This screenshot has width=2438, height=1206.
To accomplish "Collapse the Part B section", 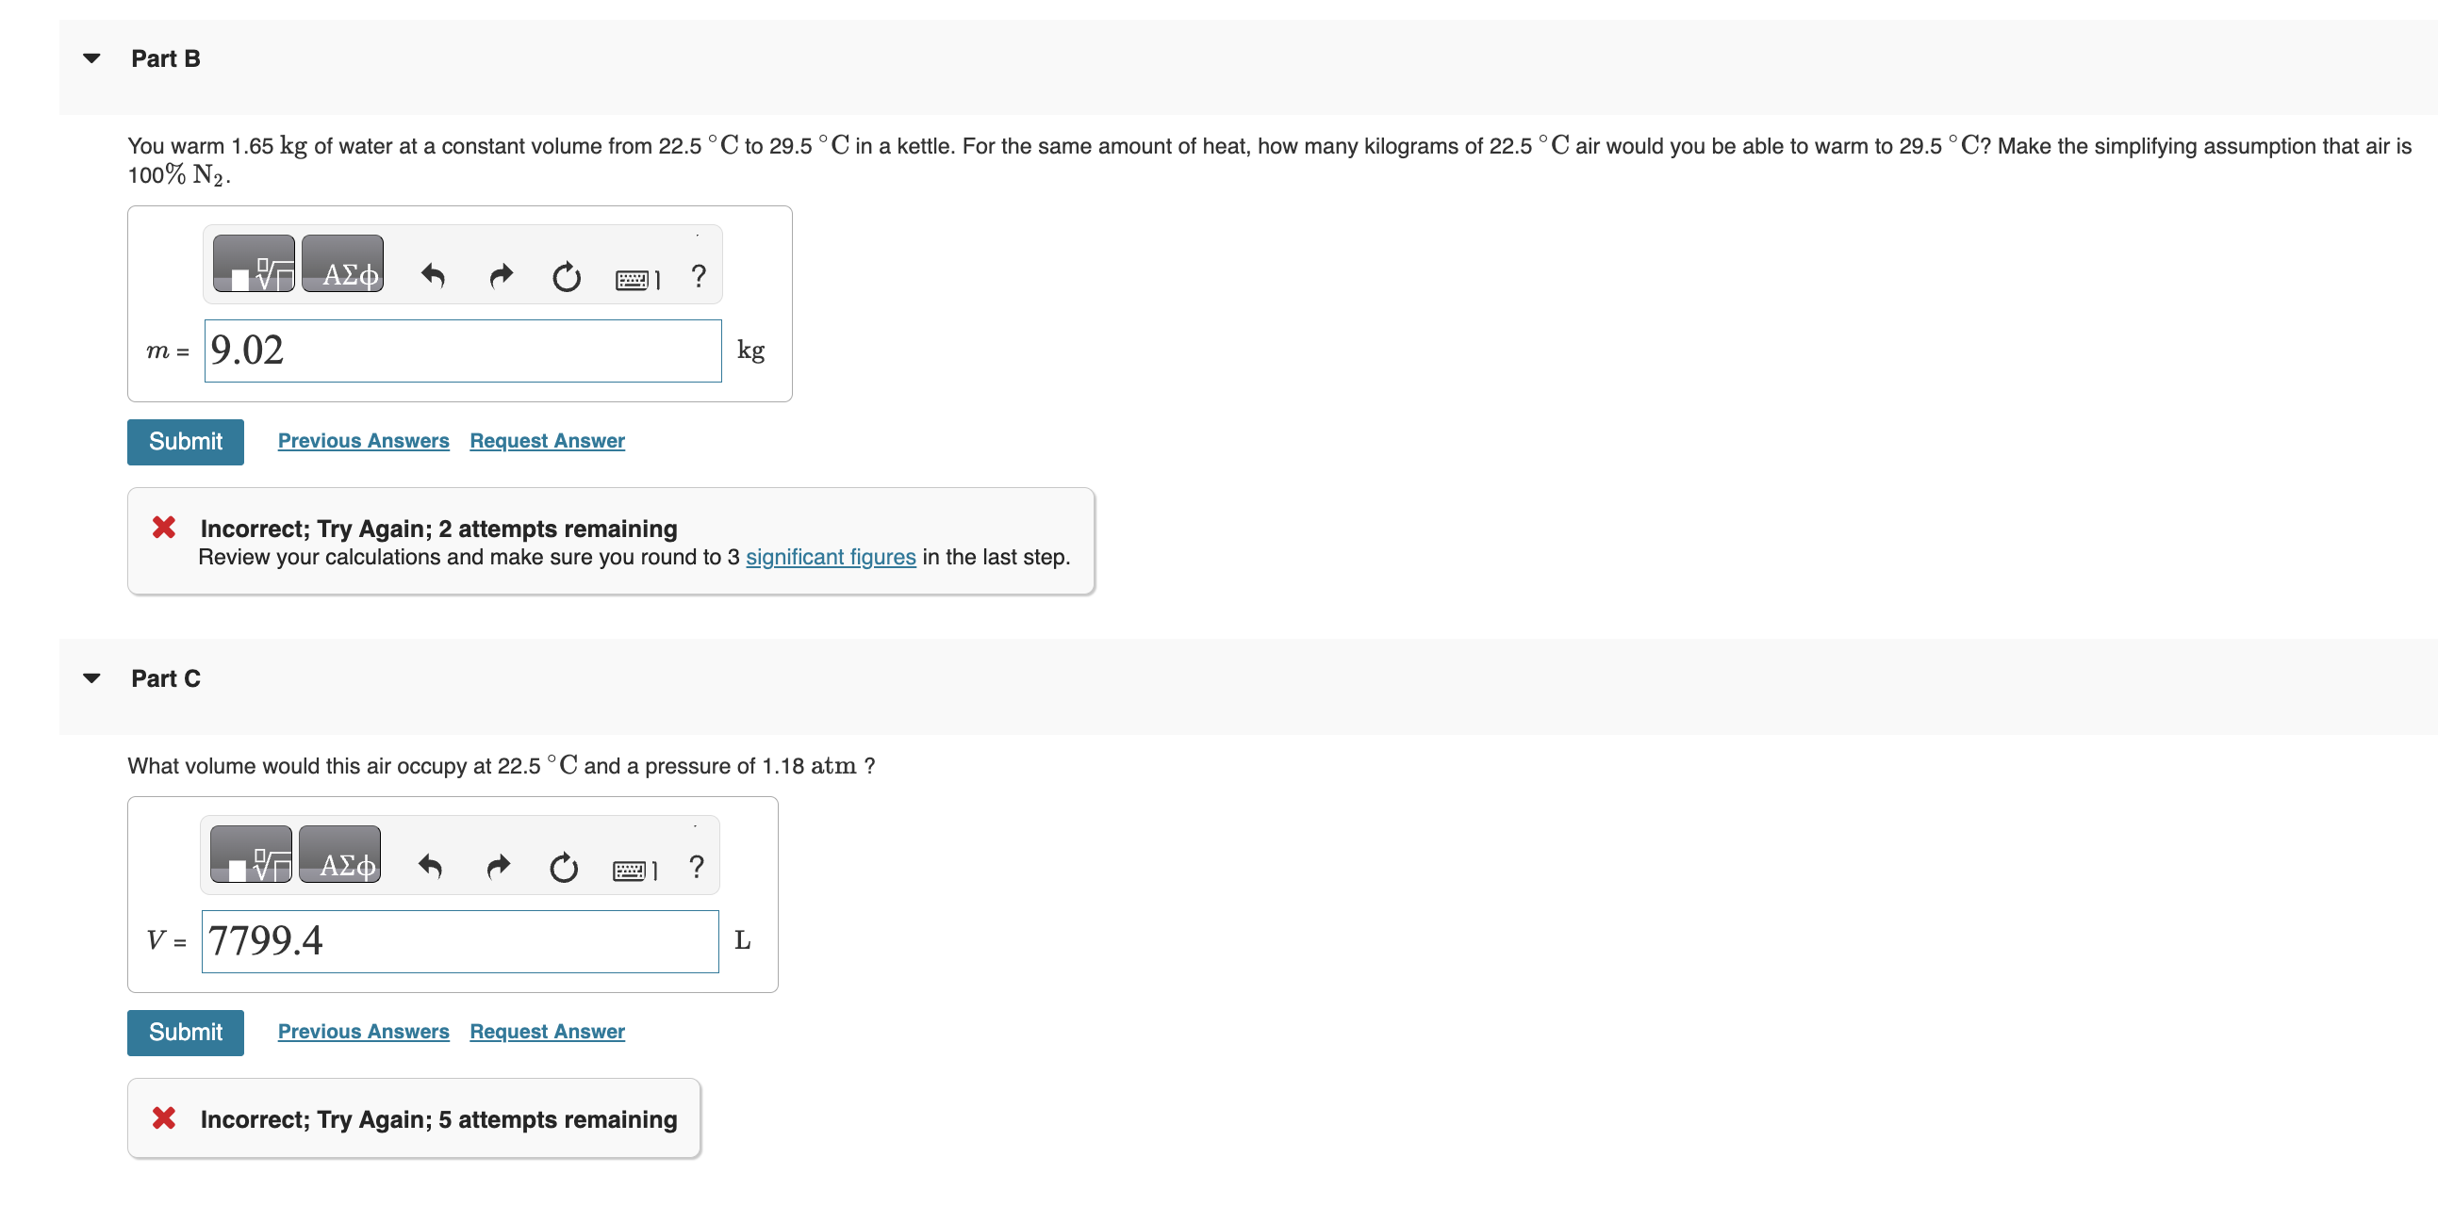I will pos(90,58).
